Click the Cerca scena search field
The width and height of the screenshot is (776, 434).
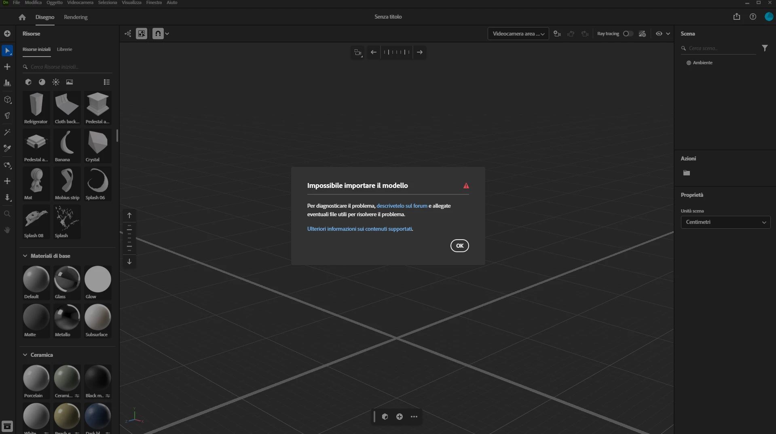coord(718,48)
